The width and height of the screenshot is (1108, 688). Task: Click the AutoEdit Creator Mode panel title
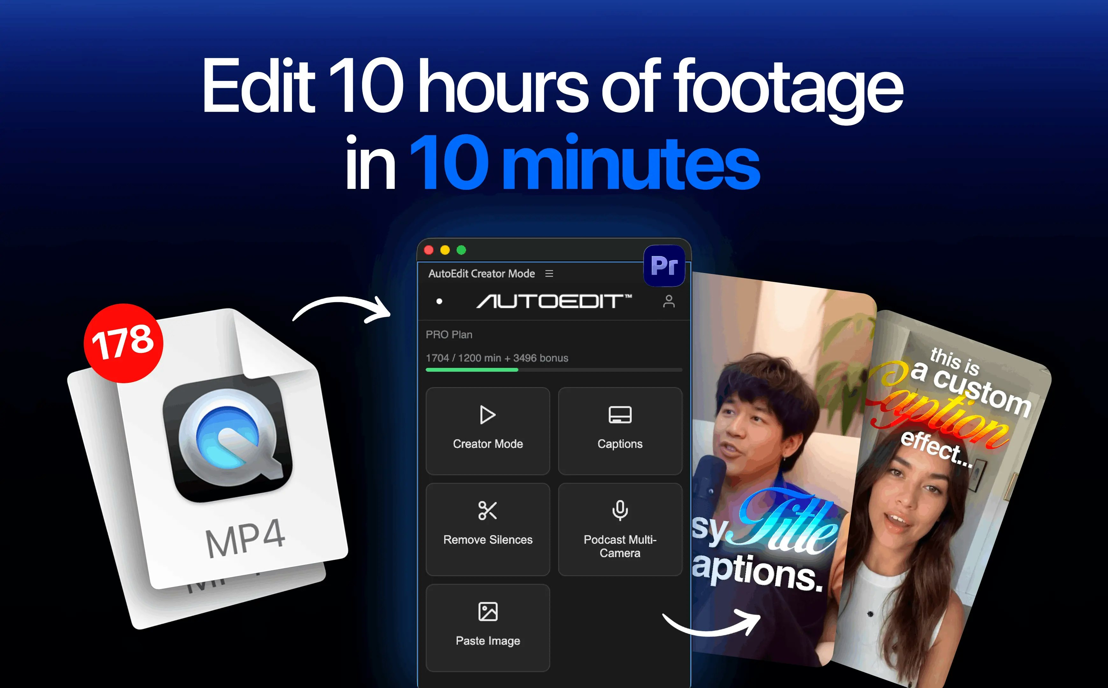(x=482, y=274)
